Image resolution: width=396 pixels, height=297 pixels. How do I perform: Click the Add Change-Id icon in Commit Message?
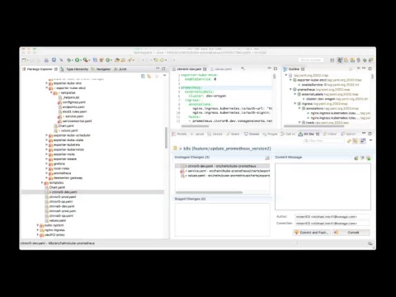[x=369, y=158]
